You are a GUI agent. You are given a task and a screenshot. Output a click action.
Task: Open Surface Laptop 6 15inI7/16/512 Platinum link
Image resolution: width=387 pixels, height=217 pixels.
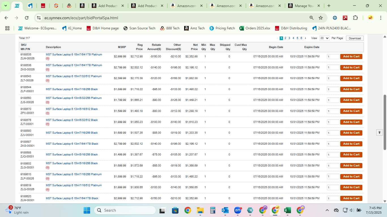(74, 185)
